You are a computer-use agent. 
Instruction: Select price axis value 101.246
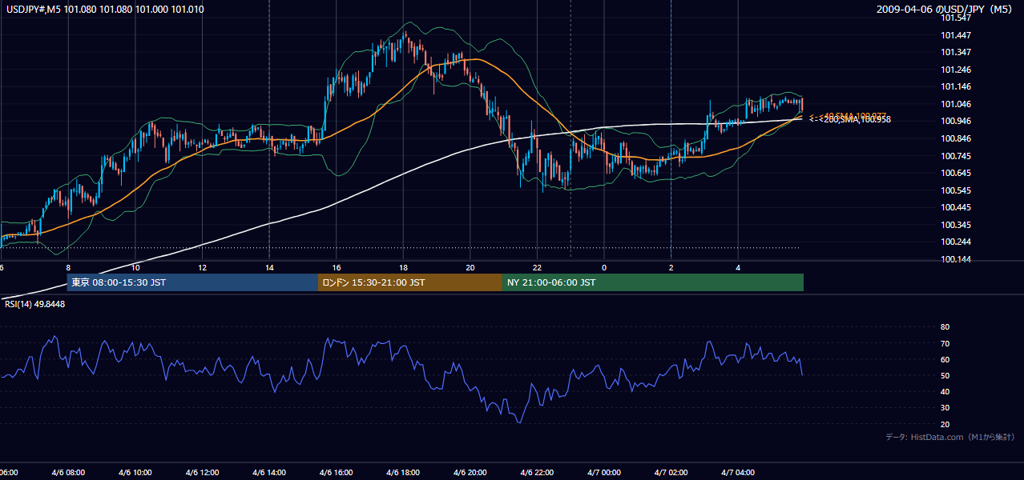[x=956, y=70]
